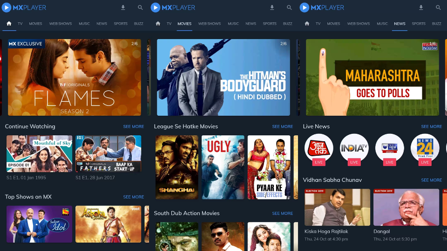
Task: Open search in the right panel header
Action: 439,8
